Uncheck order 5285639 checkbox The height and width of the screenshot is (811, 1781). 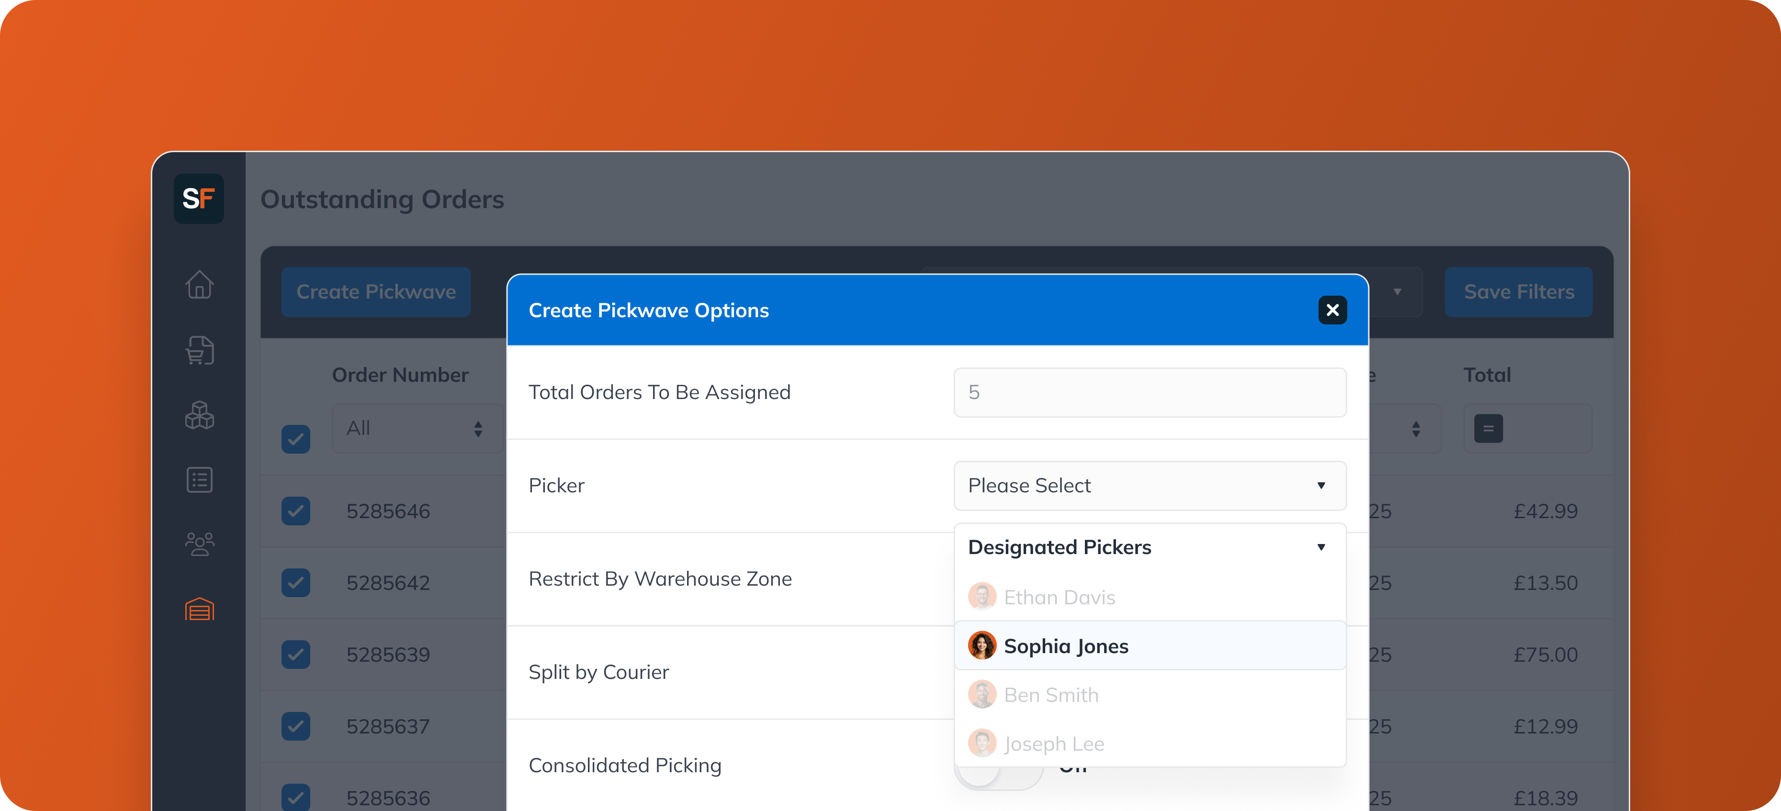pos(295,654)
